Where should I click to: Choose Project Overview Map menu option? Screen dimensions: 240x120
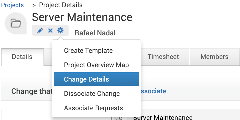pos(96,65)
